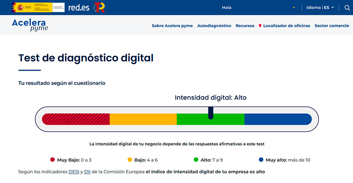Click the blue Muy alto legend dot
Screen dimensions: 353x183
(262, 160)
